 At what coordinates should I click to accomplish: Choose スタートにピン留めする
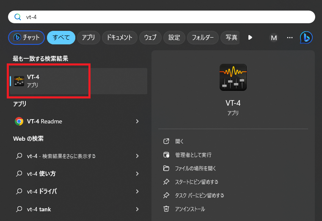click(196, 182)
